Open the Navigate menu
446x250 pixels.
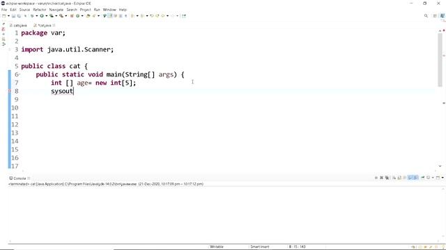[56, 10]
